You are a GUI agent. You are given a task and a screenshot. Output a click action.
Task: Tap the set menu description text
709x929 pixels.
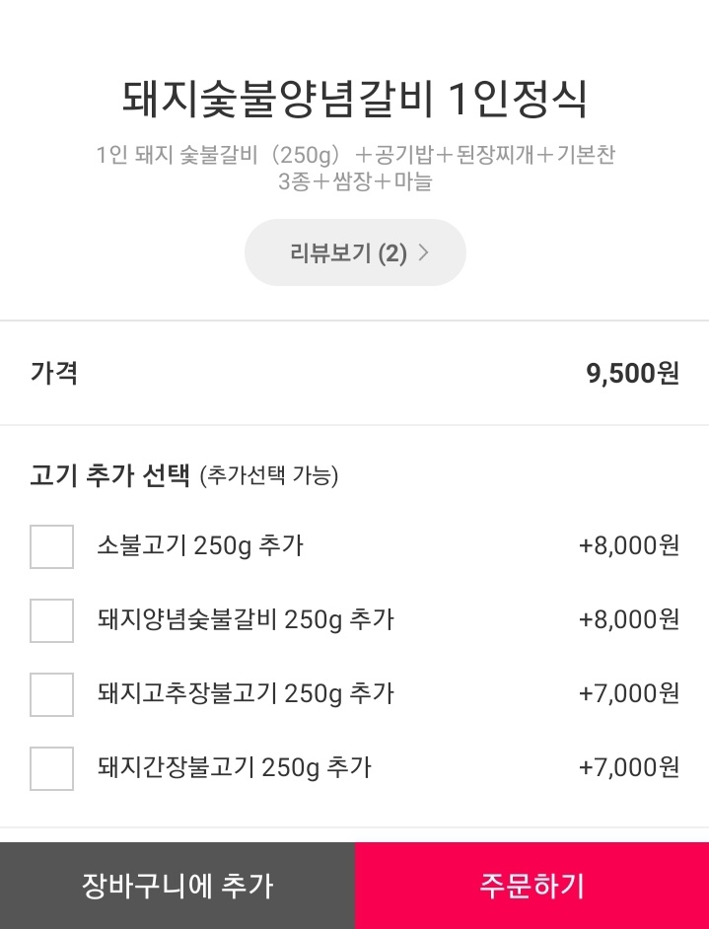pos(354,168)
